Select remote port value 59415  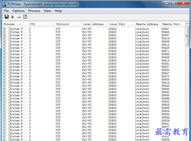click(165, 61)
